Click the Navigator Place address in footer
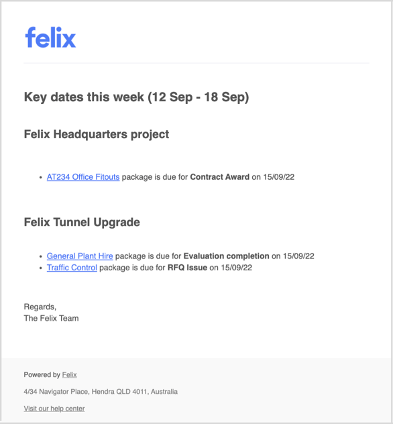The width and height of the screenshot is (393, 424). (101, 392)
